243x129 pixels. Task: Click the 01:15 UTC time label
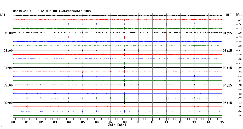coord(227,33)
